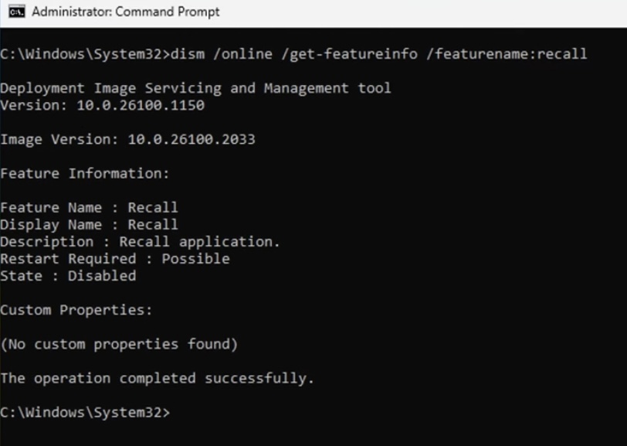Click the operation completed successfully message
Image resolution: width=627 pixels, height=446 pixels.
tap(158, 378)
